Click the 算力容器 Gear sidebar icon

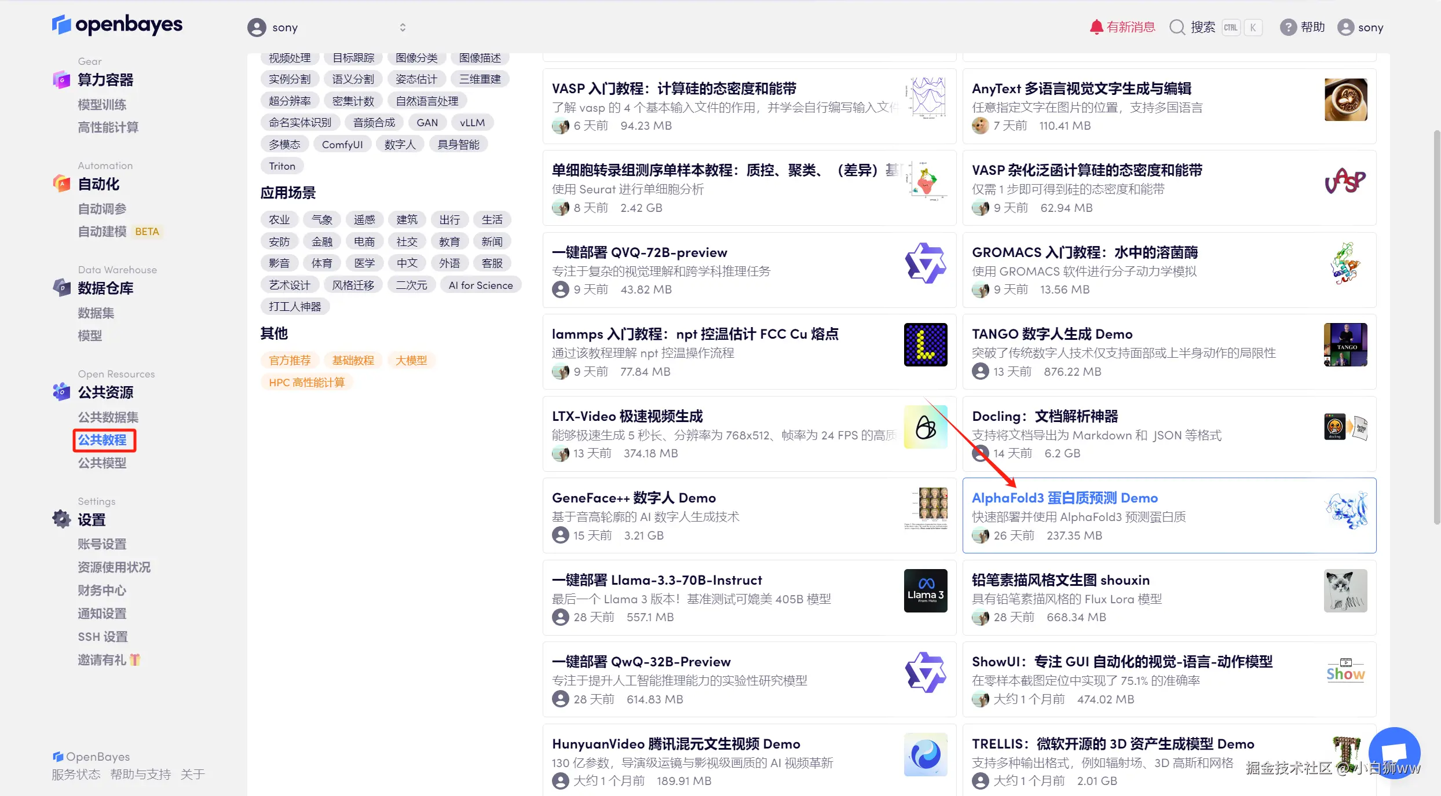coord(61,80)
